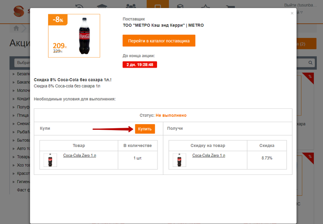Image resolution: width=323 pixels, height=224 pixels.
Task: Click the Выбрат… filter field in background
Action: click(22, 63)
